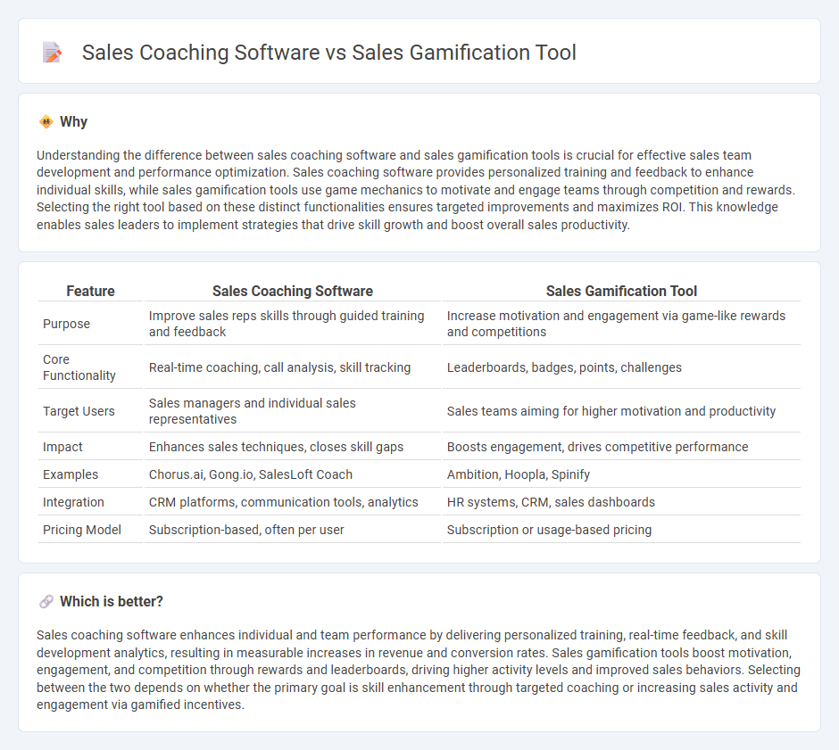Click the 'Sales Coaching Software' column header

point(293,291)
